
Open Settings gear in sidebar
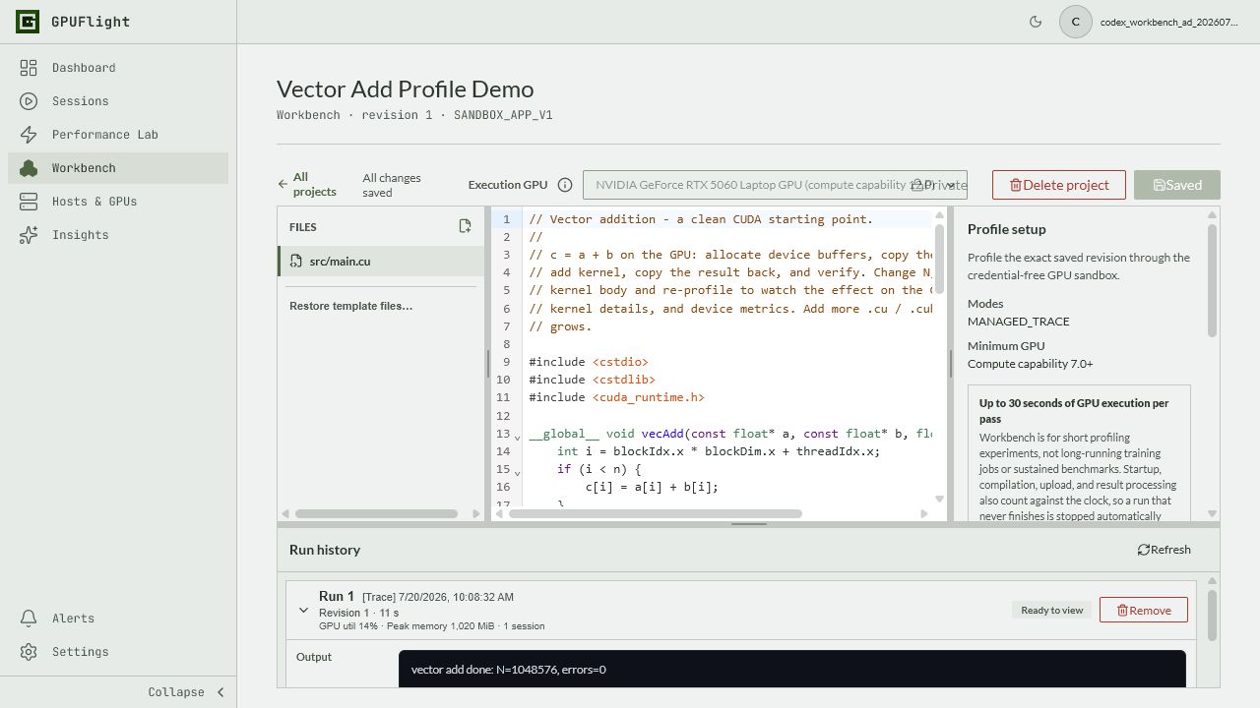pos(29,652)
